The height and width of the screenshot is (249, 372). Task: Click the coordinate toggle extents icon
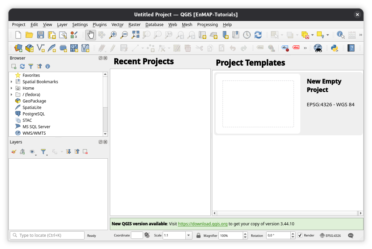pyautogui.click(x=147, y=235)
